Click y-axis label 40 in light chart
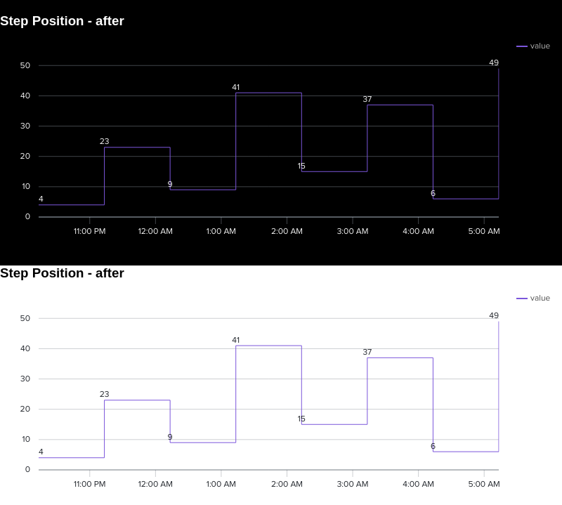Screen dimensions: 562x505 click(x=25, y=348)
